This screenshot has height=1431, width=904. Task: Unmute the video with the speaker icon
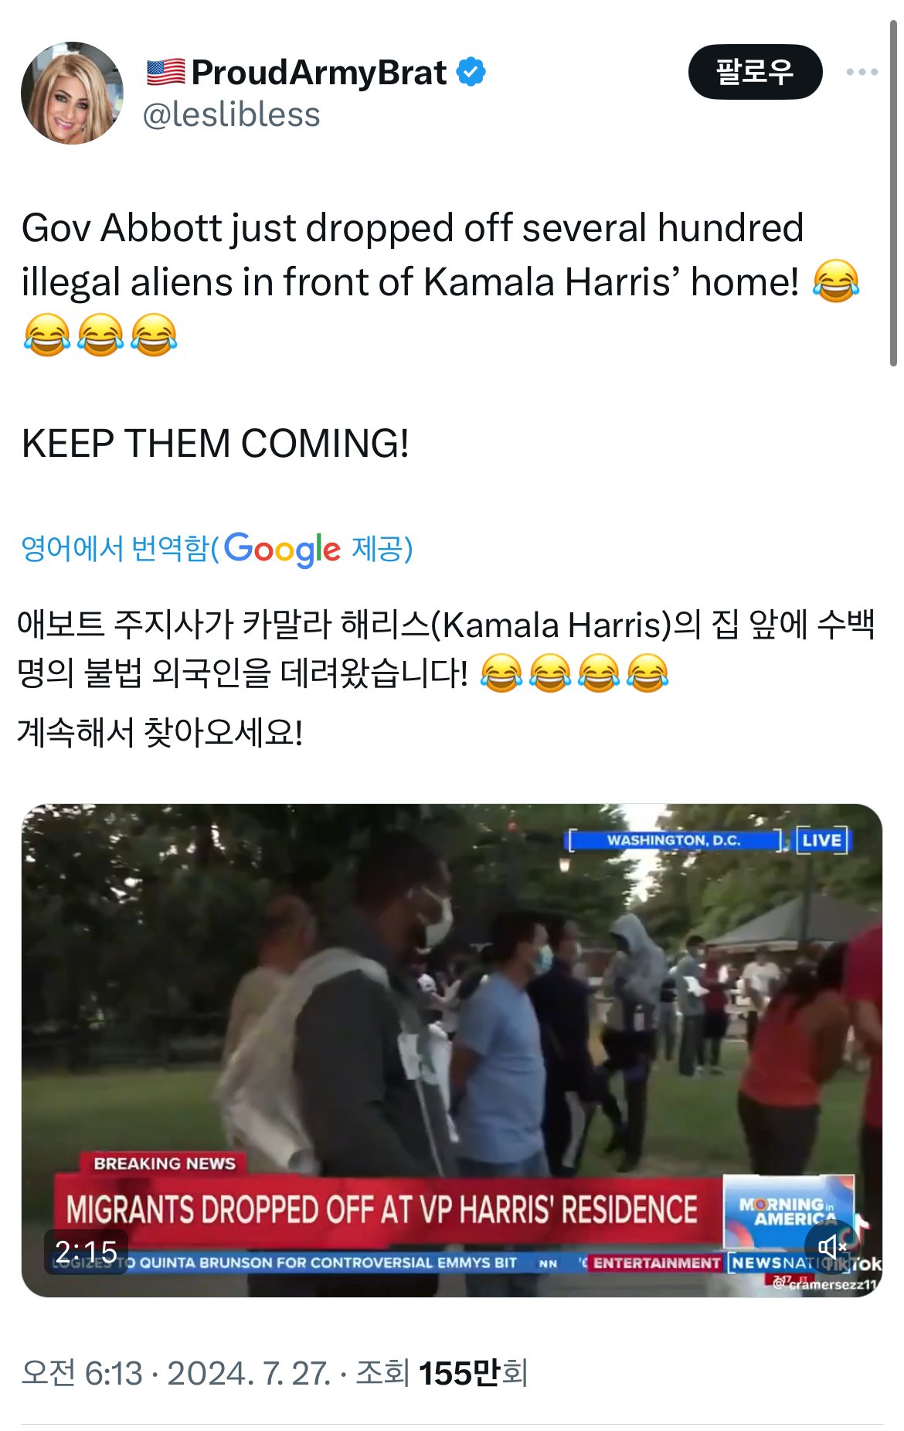pos(832,1246)
